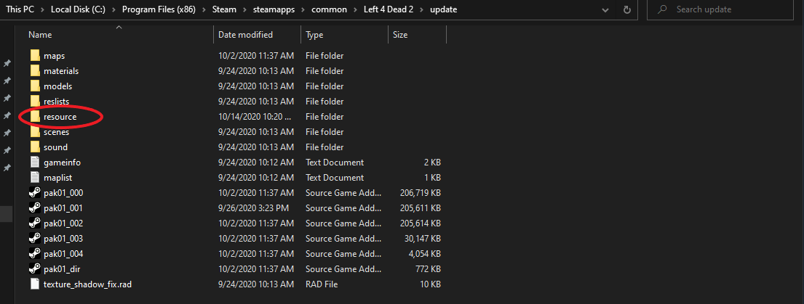This screenshot has width=804, height=304.
Task: Click the gameinfo text document icon
Action: point(34,163)
